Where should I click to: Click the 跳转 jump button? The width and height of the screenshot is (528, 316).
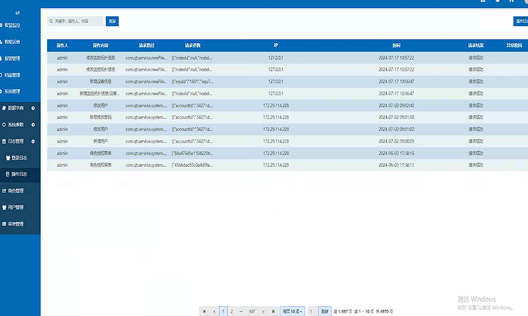tap(324, 311)
